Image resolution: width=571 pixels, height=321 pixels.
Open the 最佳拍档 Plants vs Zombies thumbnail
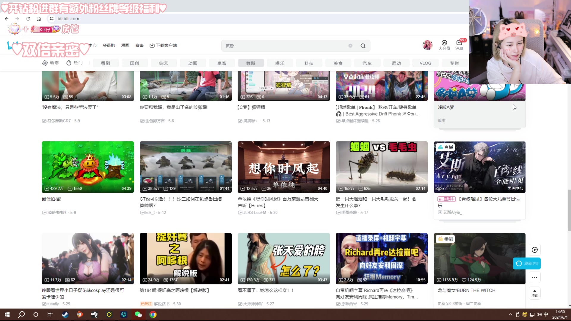[x=88, y=167]
